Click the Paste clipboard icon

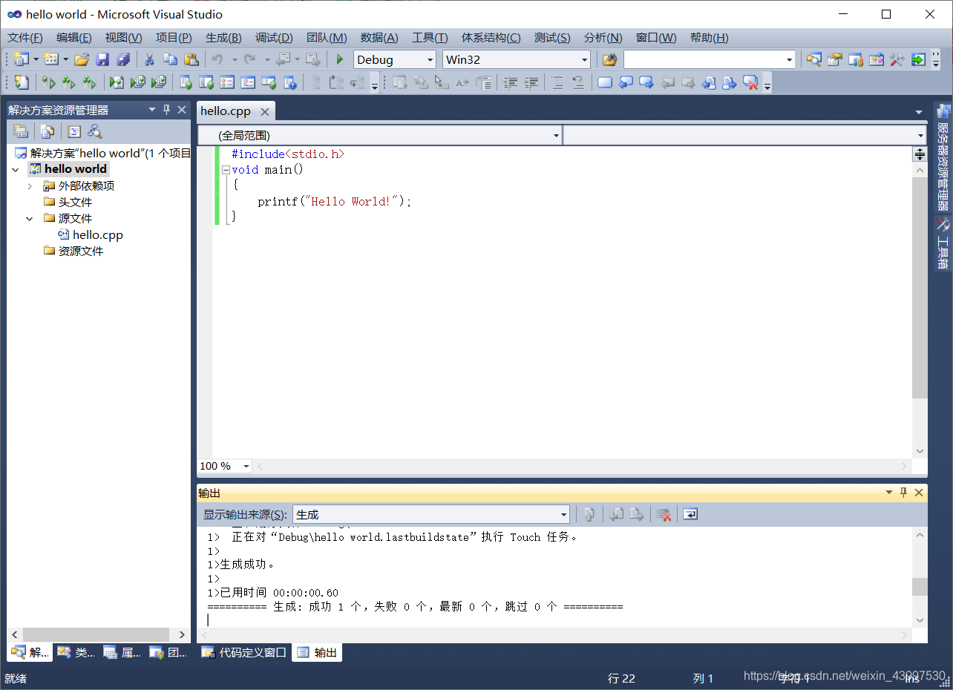click(x=191, y=60)
